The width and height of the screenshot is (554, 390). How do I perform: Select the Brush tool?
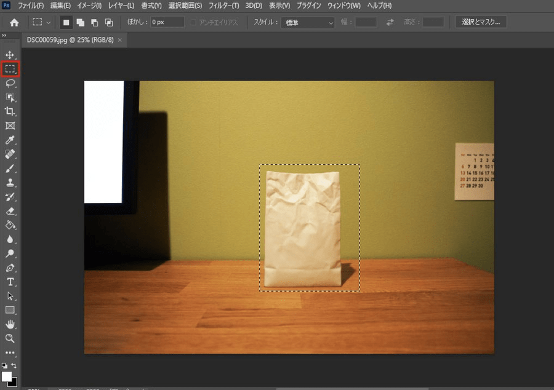click(x=10, y=169)
